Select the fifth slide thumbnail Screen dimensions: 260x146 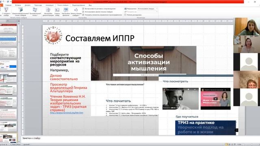pos(8,77)
